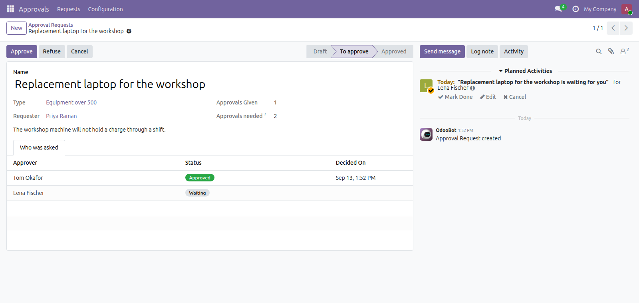Select Tom Okafor approver row
This screenshot has width=639, height=303.
(210, 178)
